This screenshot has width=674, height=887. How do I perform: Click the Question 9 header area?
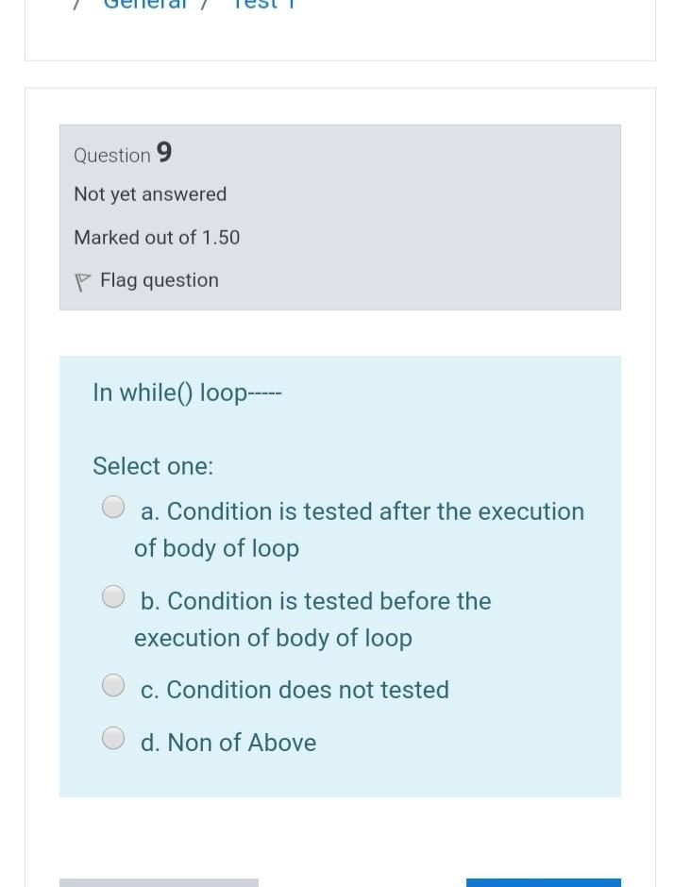(x=123, y=154)
